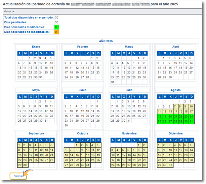Select day 24 in Agosto
The image size is (206, 184).
(191, 116)
